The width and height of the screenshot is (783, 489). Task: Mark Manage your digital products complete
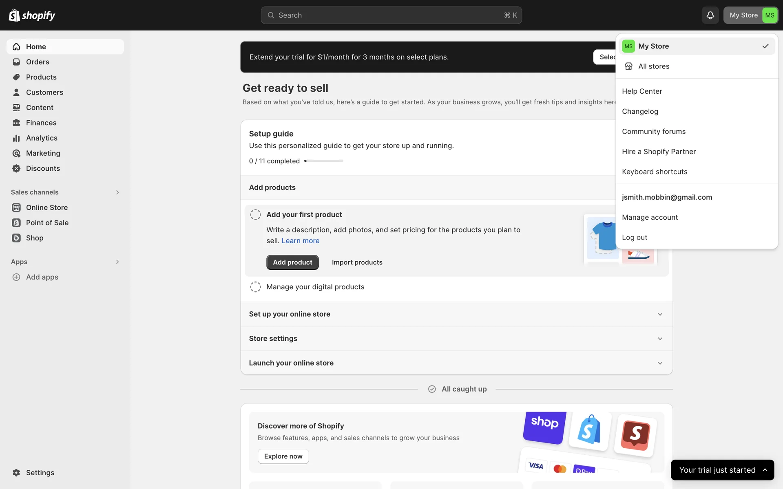(255, 287)
